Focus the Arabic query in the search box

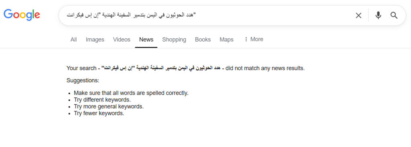pos(131,15)
